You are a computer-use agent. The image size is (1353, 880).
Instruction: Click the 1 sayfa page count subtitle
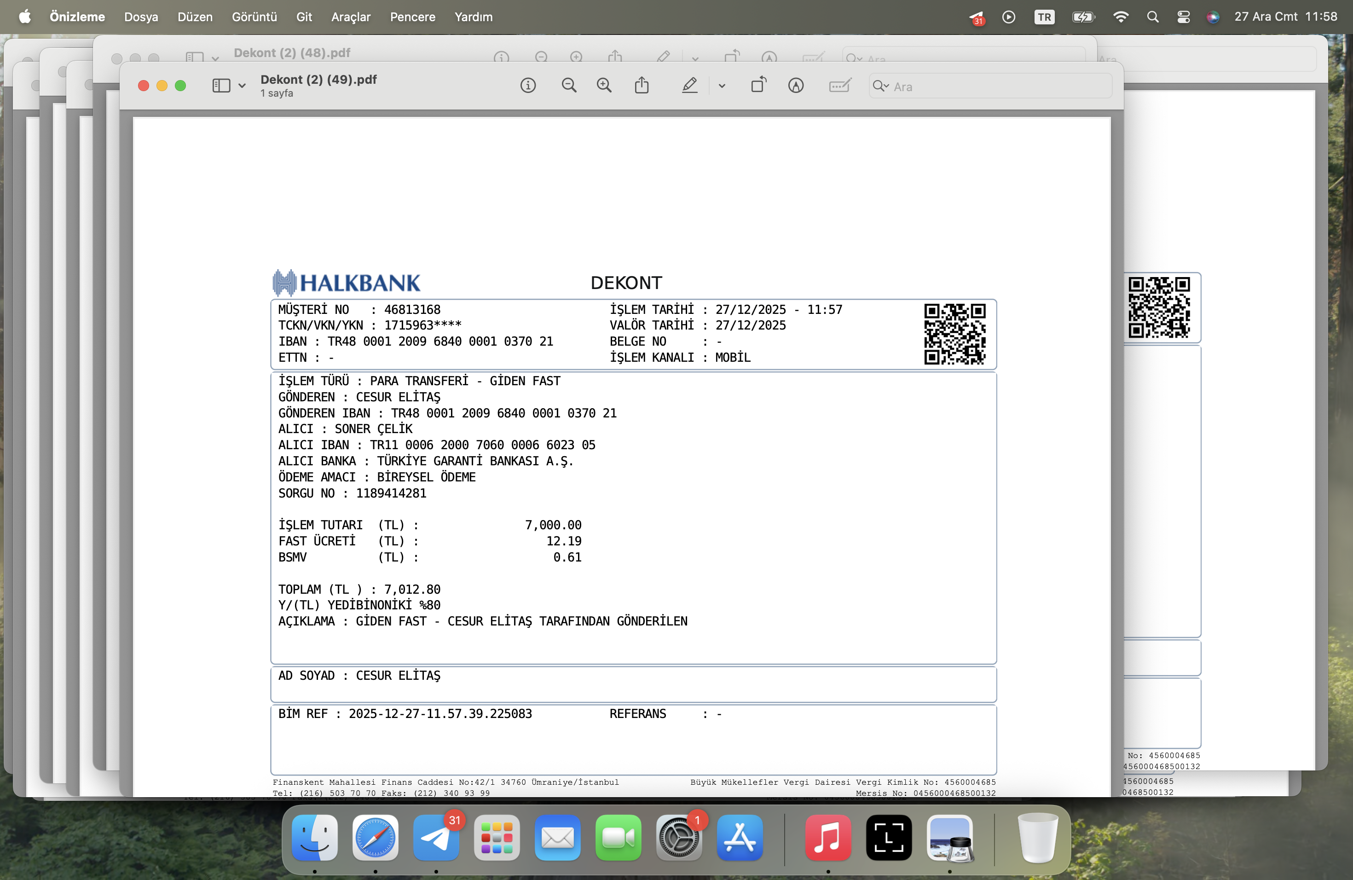tap(277, 93)
